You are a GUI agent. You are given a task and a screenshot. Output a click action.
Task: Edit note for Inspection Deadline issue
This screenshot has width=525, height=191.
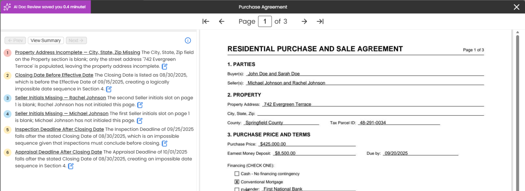164,143
